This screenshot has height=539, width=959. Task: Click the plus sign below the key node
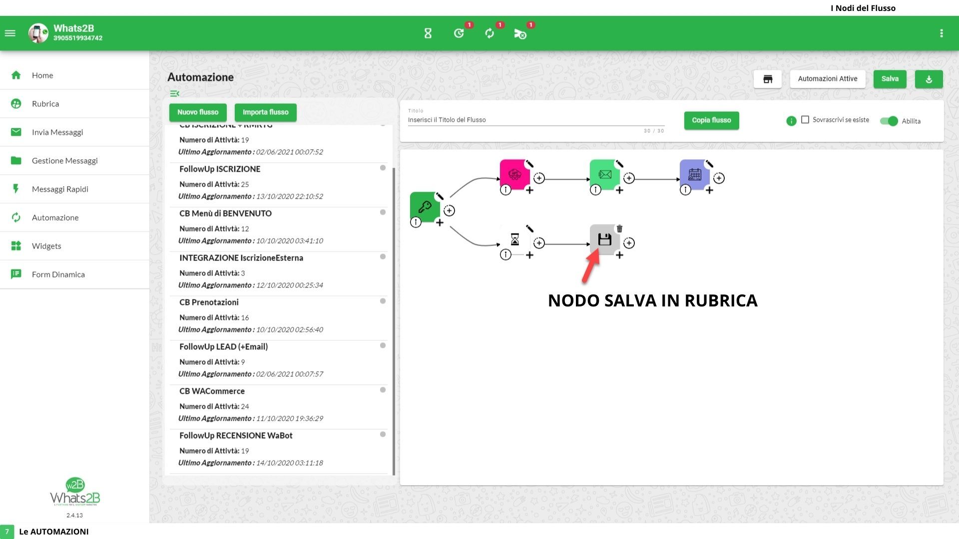pos(440,223)
